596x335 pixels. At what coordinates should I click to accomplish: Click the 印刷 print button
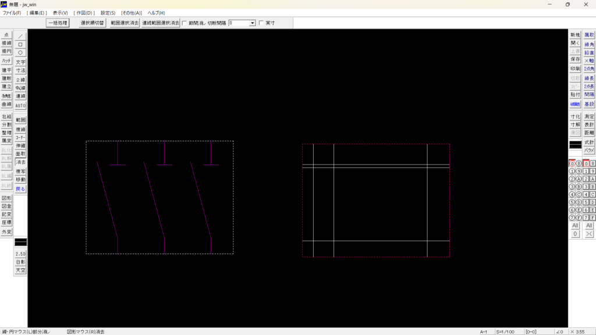coord(575,68)
